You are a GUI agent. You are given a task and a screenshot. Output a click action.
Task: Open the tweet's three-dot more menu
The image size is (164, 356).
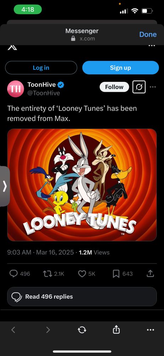(153, 87)
